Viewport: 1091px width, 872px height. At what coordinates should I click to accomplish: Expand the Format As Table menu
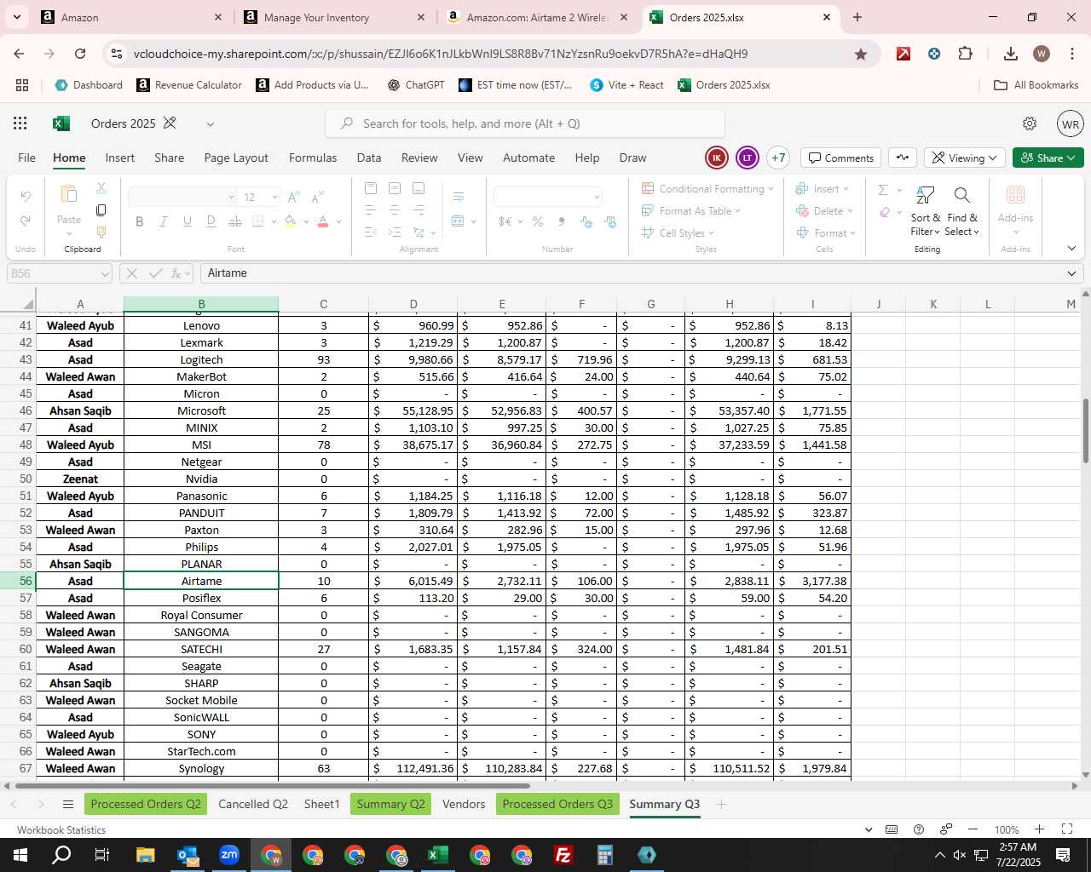pyautogui.click(x=691, y=211)
